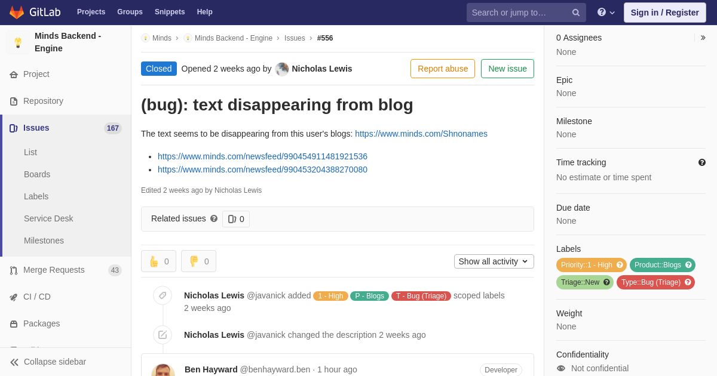The height and width of the screenshot is (376, 717).
Task: Click the search magnifier icon
Action: click(575, 13)
